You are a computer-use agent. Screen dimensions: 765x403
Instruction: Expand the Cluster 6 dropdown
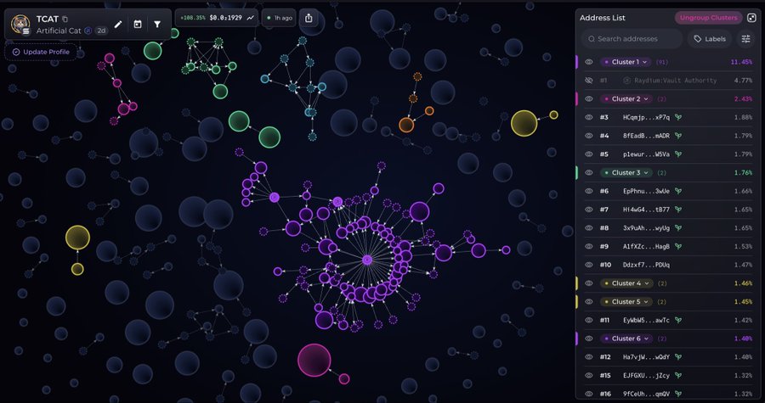pyautogui.click(x=647, y=339)
